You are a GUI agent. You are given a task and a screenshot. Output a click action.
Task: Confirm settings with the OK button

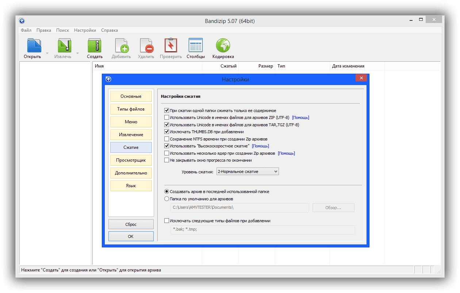(131, 236)
